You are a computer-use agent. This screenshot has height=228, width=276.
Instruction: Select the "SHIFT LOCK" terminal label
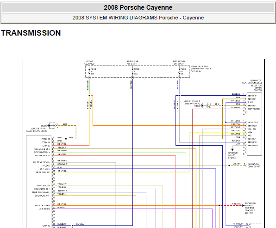point(254,109)
